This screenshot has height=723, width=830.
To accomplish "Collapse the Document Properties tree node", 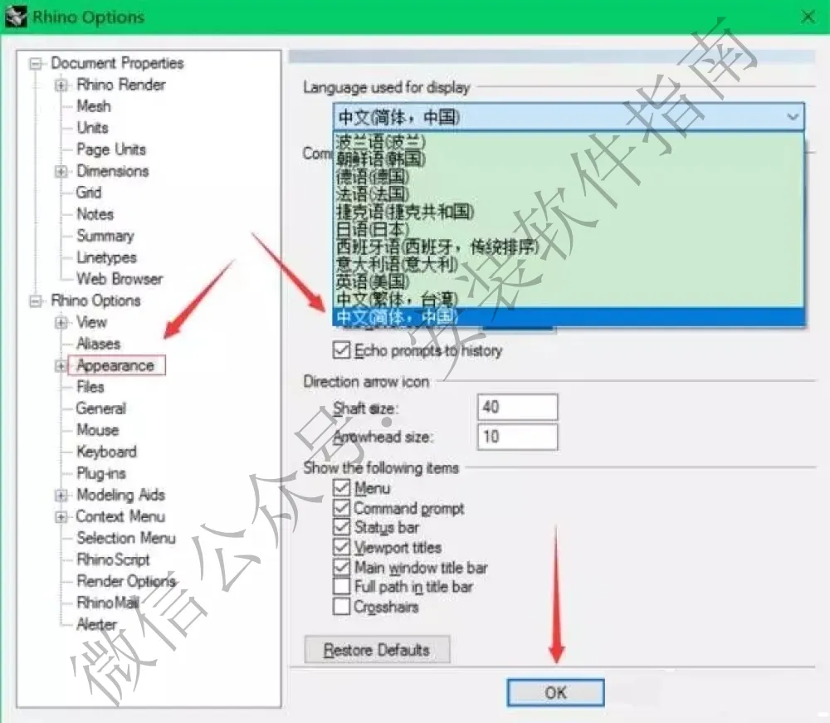I will (x=36, y=64).
